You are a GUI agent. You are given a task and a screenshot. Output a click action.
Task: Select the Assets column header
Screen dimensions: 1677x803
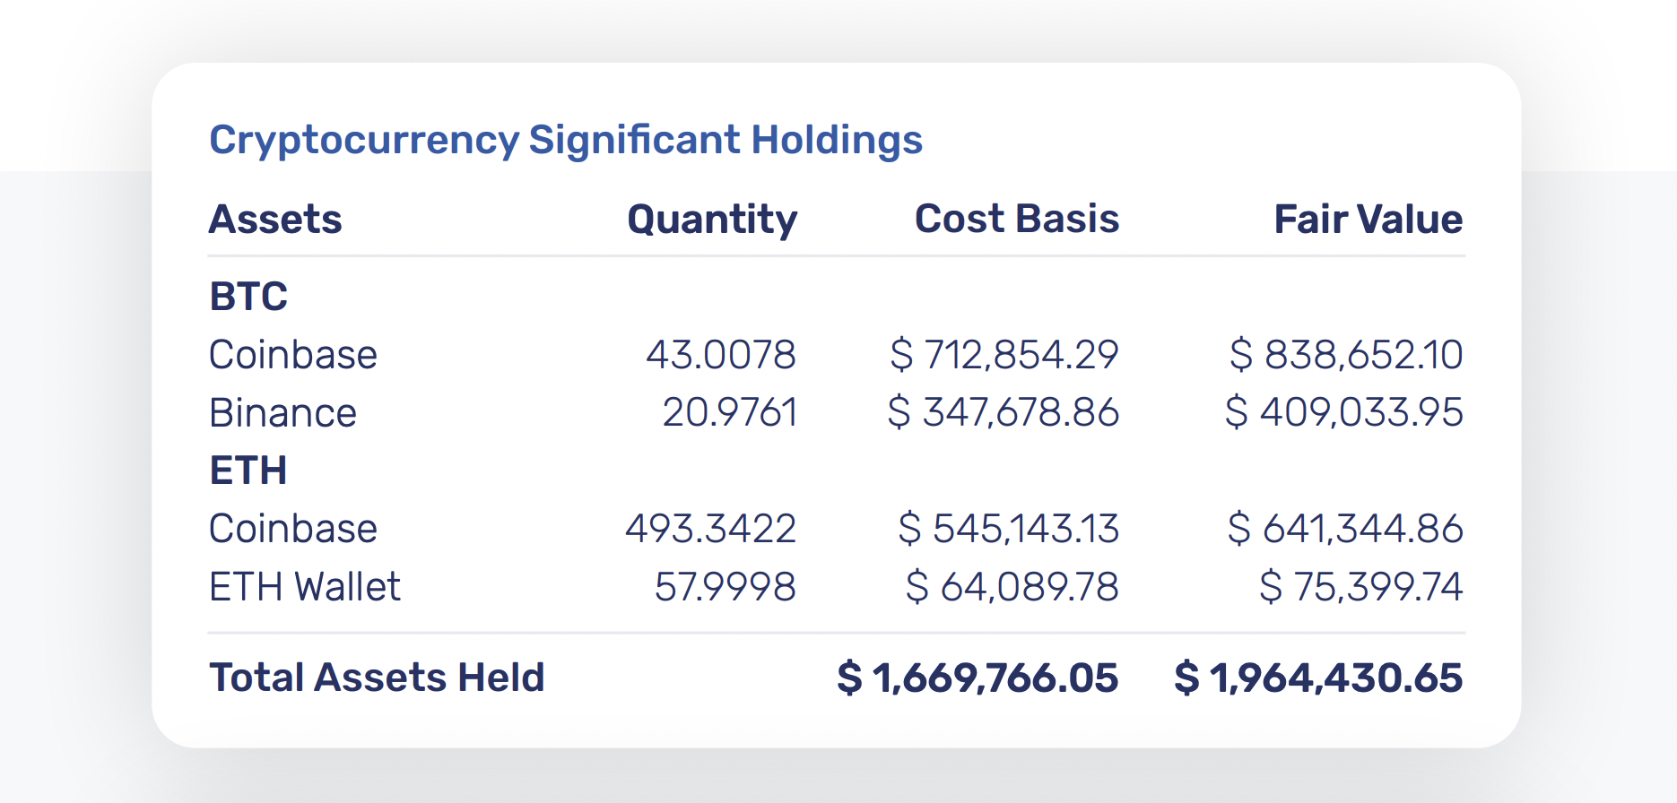click(275, 220)
